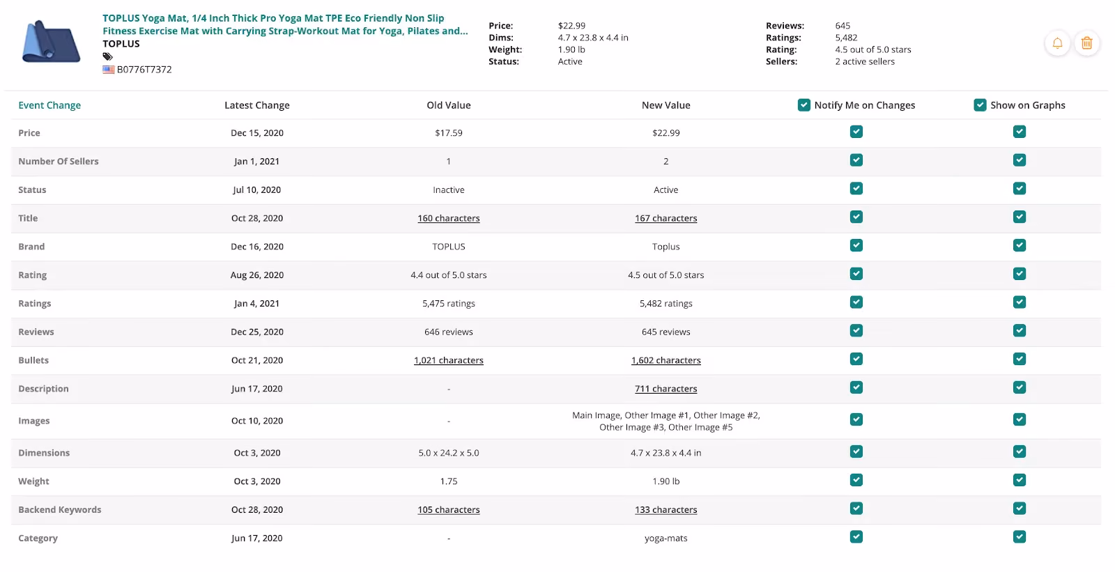1115x572 pixels.
Task: Toggle Show on Graphs for Category row
Action: click(1020, 536)
